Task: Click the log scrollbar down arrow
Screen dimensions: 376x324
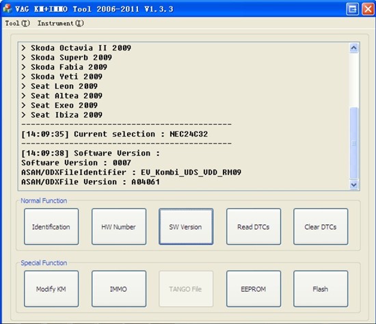Action: pyautogui.click(x=354, y=185)
